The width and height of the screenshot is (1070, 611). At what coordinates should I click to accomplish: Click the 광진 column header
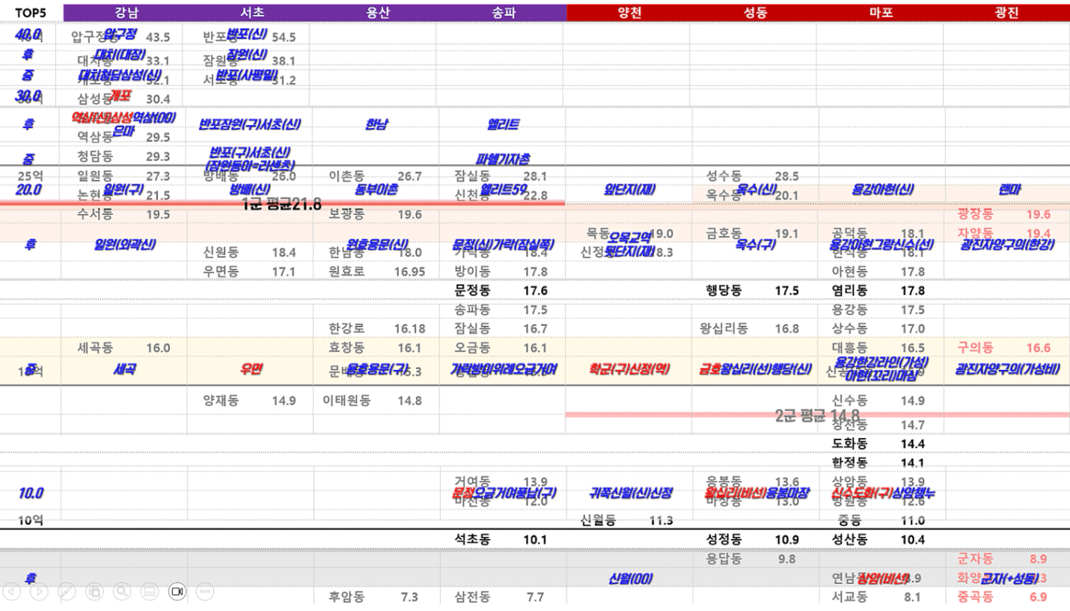pyautogui.click(x=1006, y=13)
